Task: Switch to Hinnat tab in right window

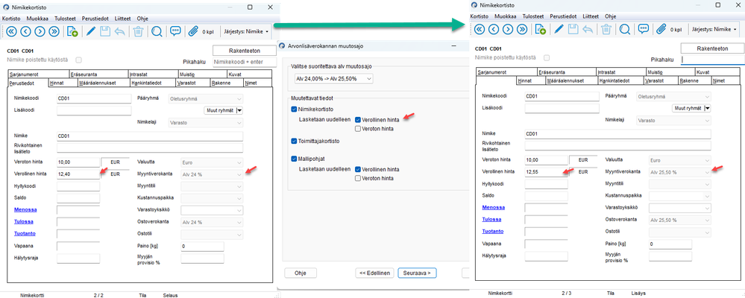Action: 525,81
